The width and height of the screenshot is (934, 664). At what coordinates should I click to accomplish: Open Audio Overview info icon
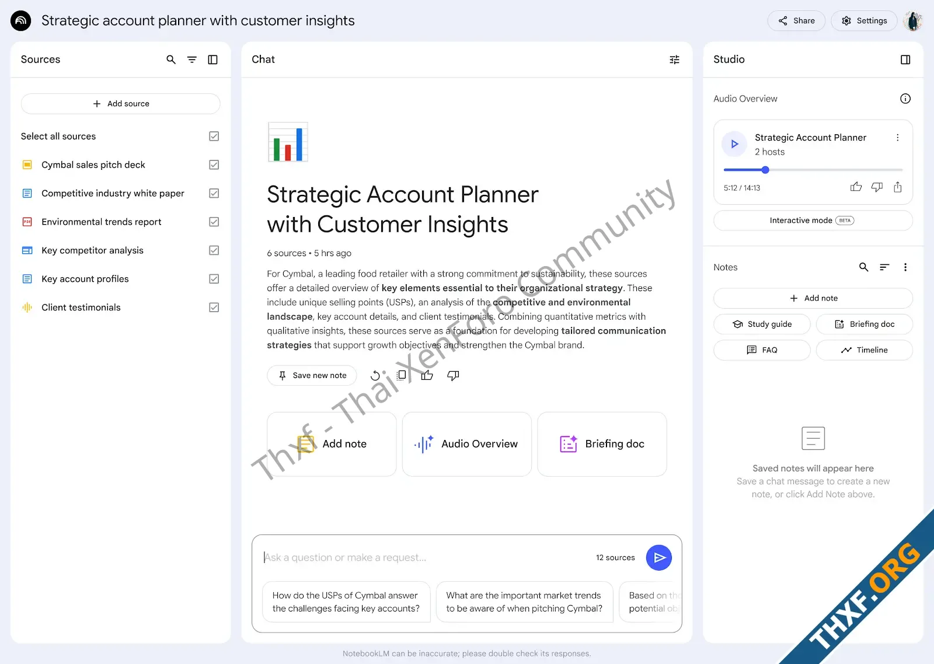pos(905,99)
